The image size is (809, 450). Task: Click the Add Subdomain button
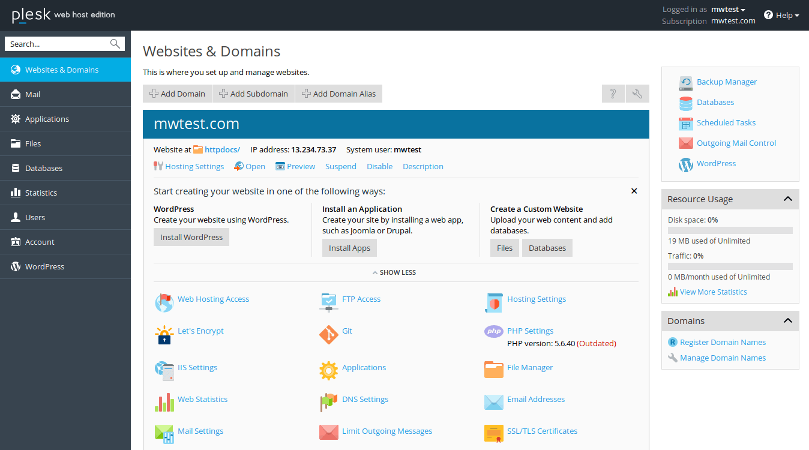pos(253,94)
